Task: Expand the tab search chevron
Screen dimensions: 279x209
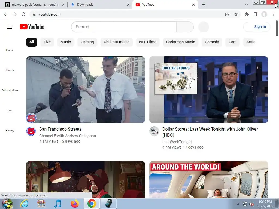Action: (x=246, y=5)
